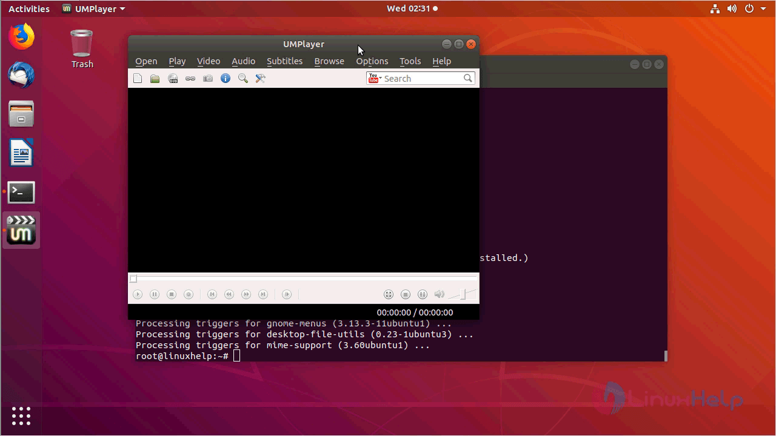The image size is (776, 436).
Task: Open the Video menu
Action: 209,61
